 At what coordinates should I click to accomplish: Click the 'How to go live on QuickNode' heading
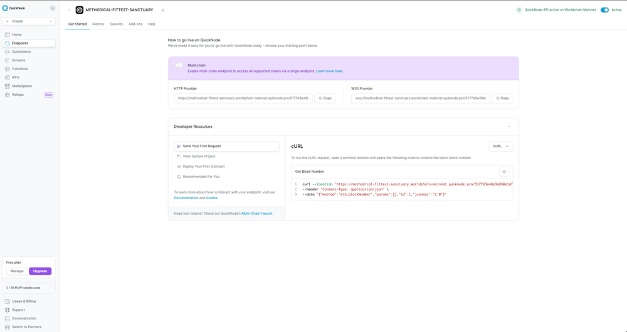click(x=194, y=40)
